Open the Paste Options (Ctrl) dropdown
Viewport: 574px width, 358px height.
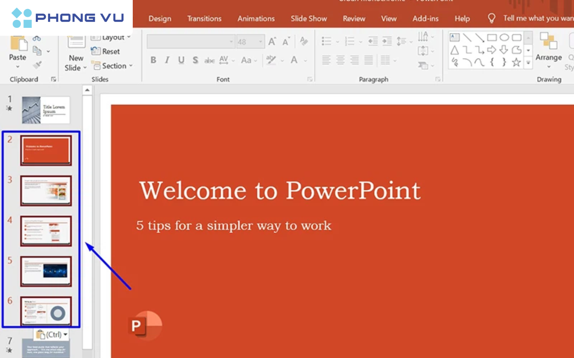[52, 335]
